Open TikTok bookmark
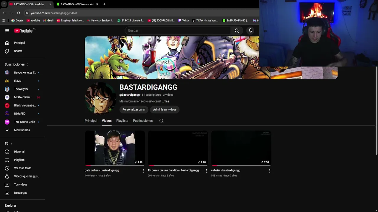 click(205, 21)
